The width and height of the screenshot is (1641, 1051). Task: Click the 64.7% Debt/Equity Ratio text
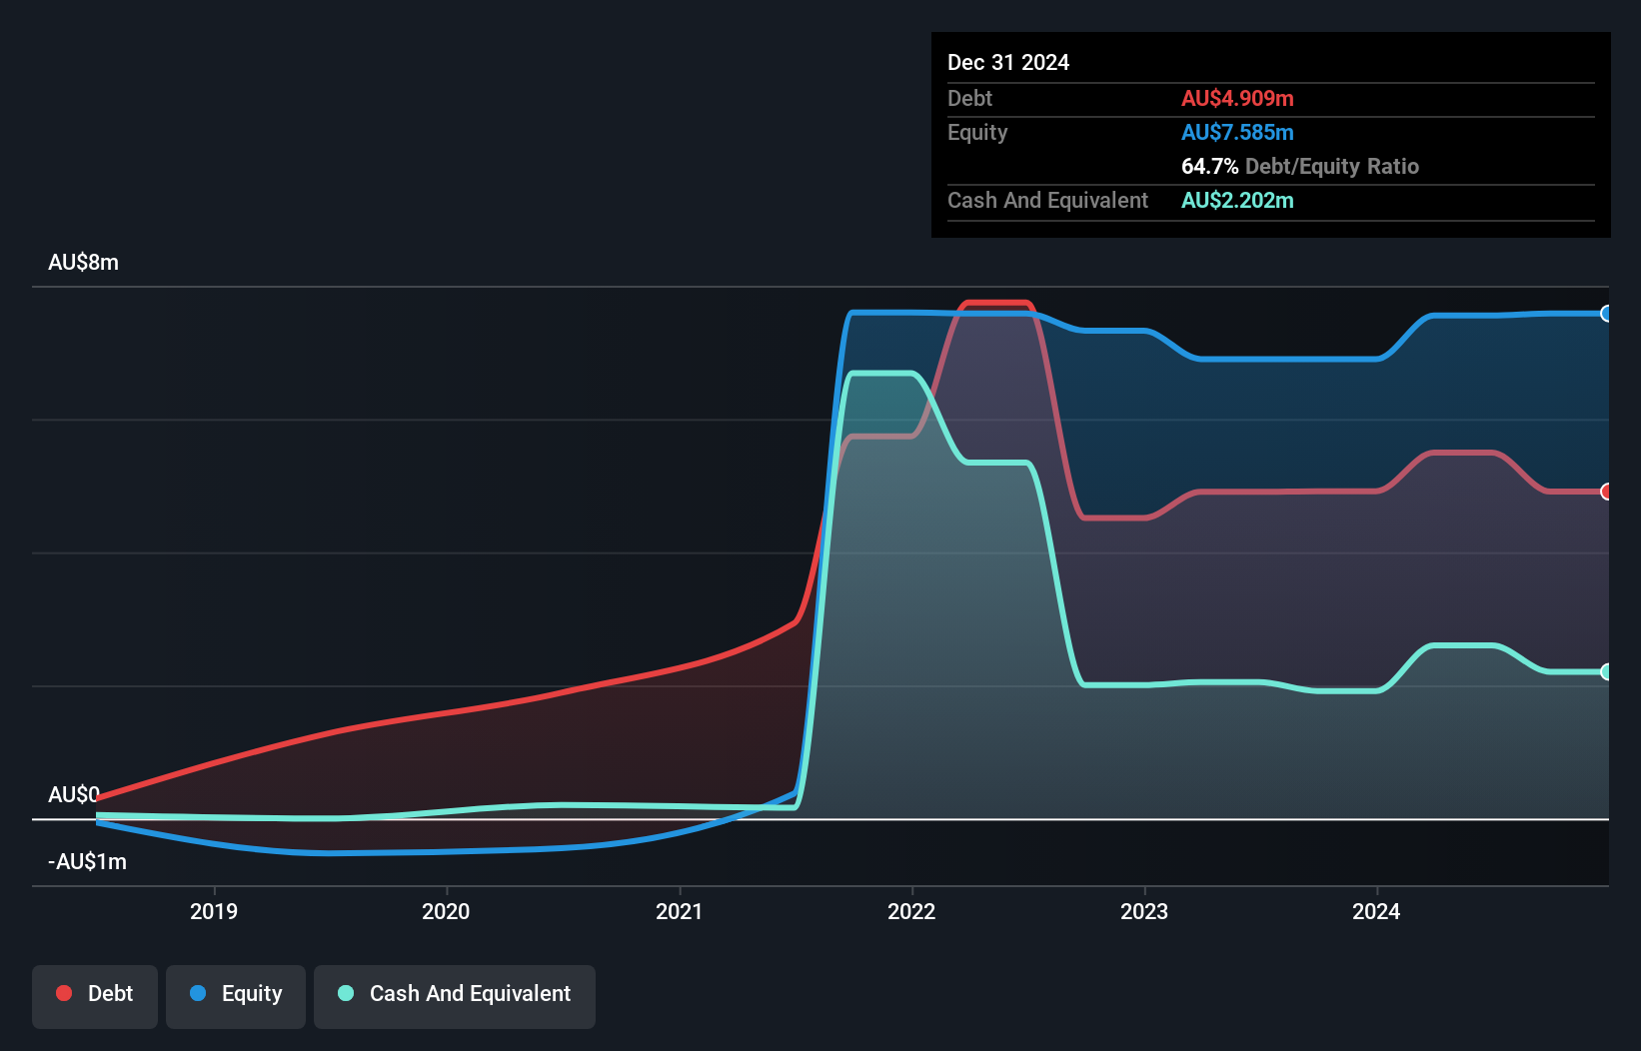tap(1300, 166)
